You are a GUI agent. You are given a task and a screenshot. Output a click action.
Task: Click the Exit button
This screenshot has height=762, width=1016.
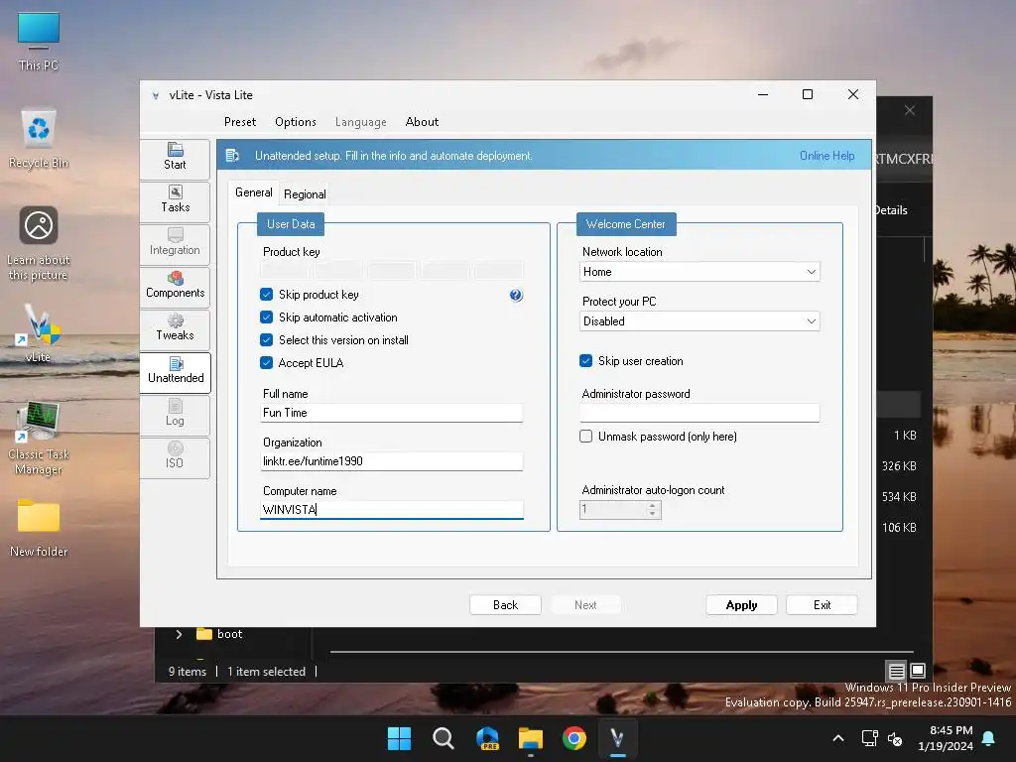822,604
